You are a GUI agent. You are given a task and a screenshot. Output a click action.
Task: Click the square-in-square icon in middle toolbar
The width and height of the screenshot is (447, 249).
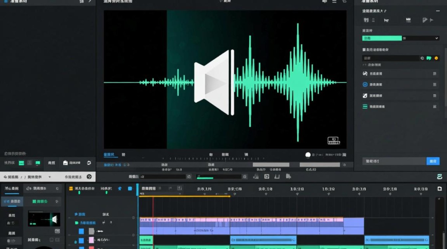pos(266,177)
